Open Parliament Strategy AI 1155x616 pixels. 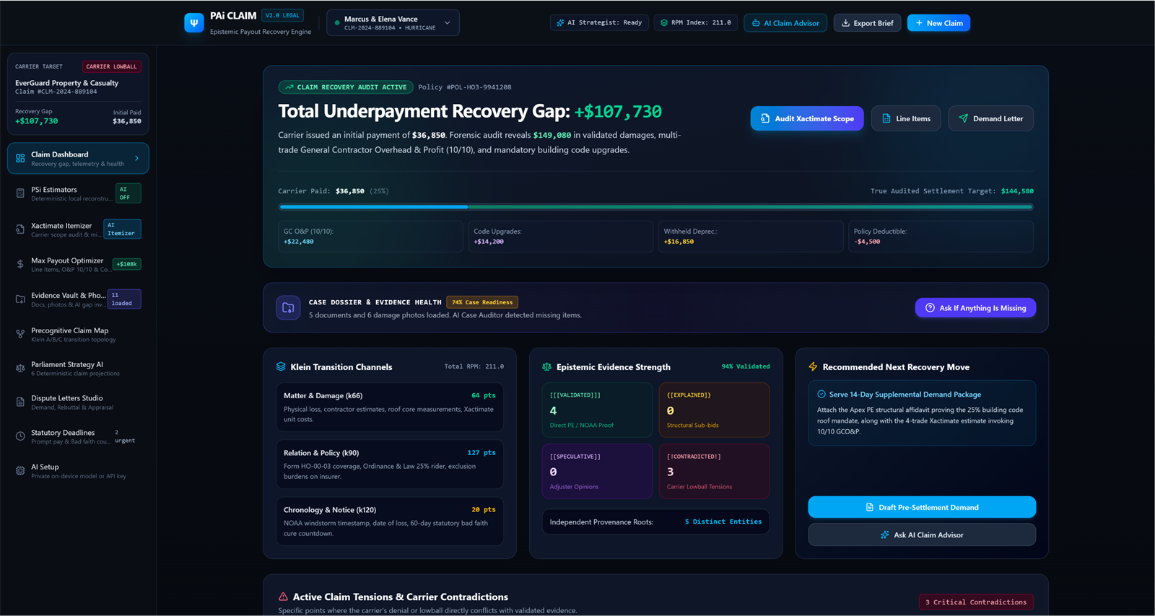pos(78,369)
